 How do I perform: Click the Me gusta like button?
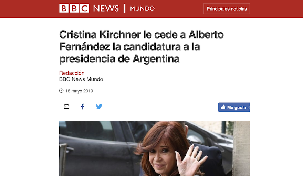coord(234,107)
